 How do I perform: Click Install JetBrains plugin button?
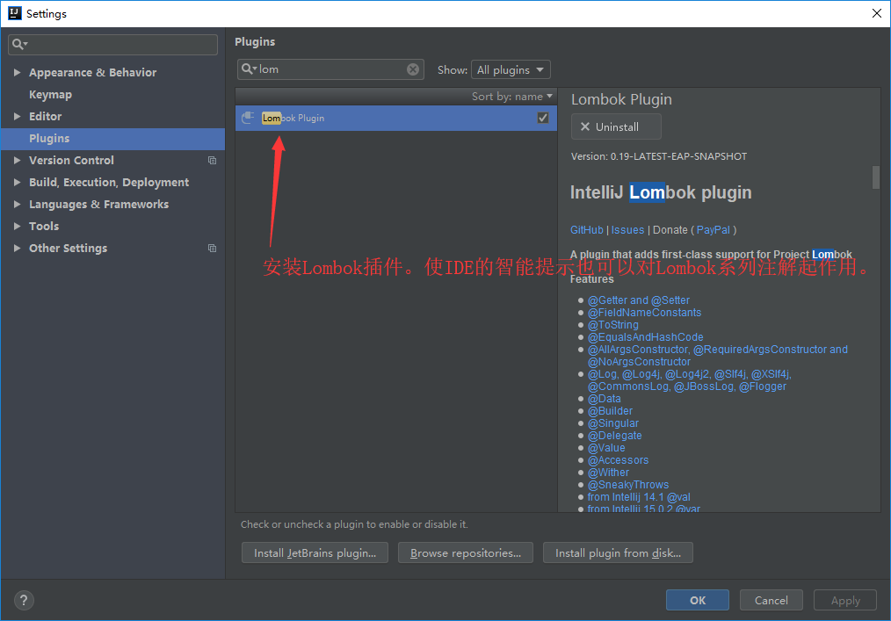tap(315, 552)
